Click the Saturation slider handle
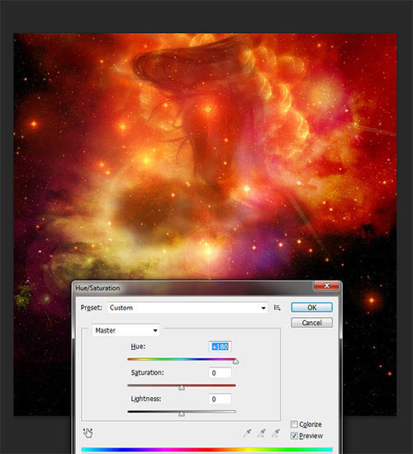The image size is (413, 454). click(182, 387)
